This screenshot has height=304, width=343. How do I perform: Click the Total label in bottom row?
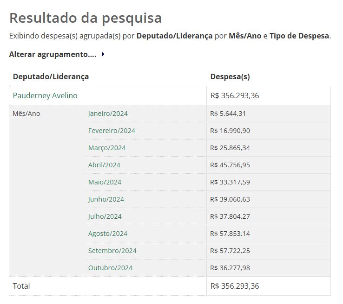click(21, 286)
